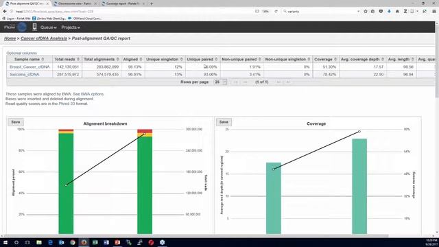Click Non-unique paired value 3.41%
The image size is (439, 247).
(254, 75)
